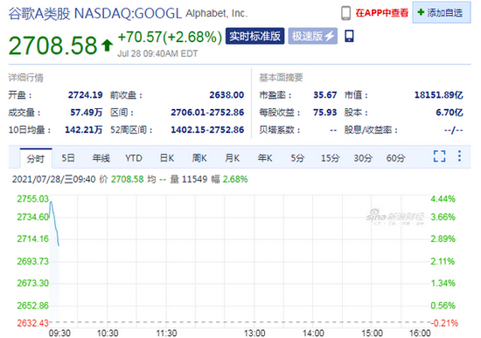
Task: Click the 2755.03 axis label
Action: tap(33, 199)
